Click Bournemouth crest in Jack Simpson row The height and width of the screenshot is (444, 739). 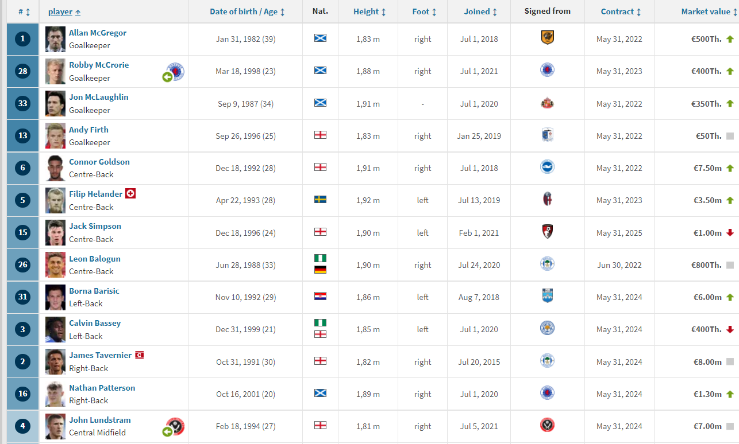[547, 232]
